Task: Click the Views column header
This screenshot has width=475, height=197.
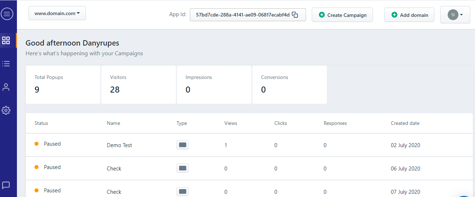Action: click(231, 123)
